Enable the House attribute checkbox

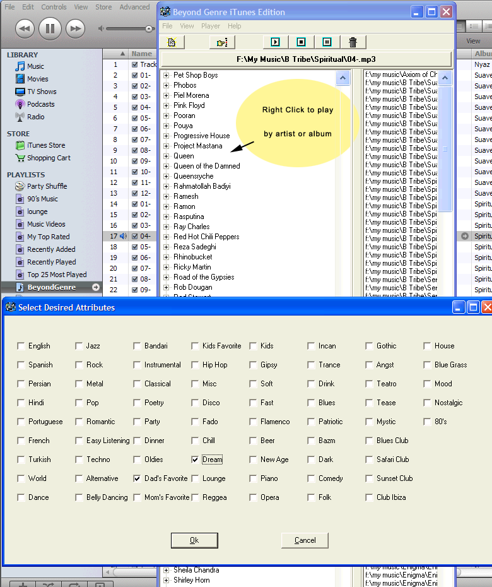(x=427, y=346)
